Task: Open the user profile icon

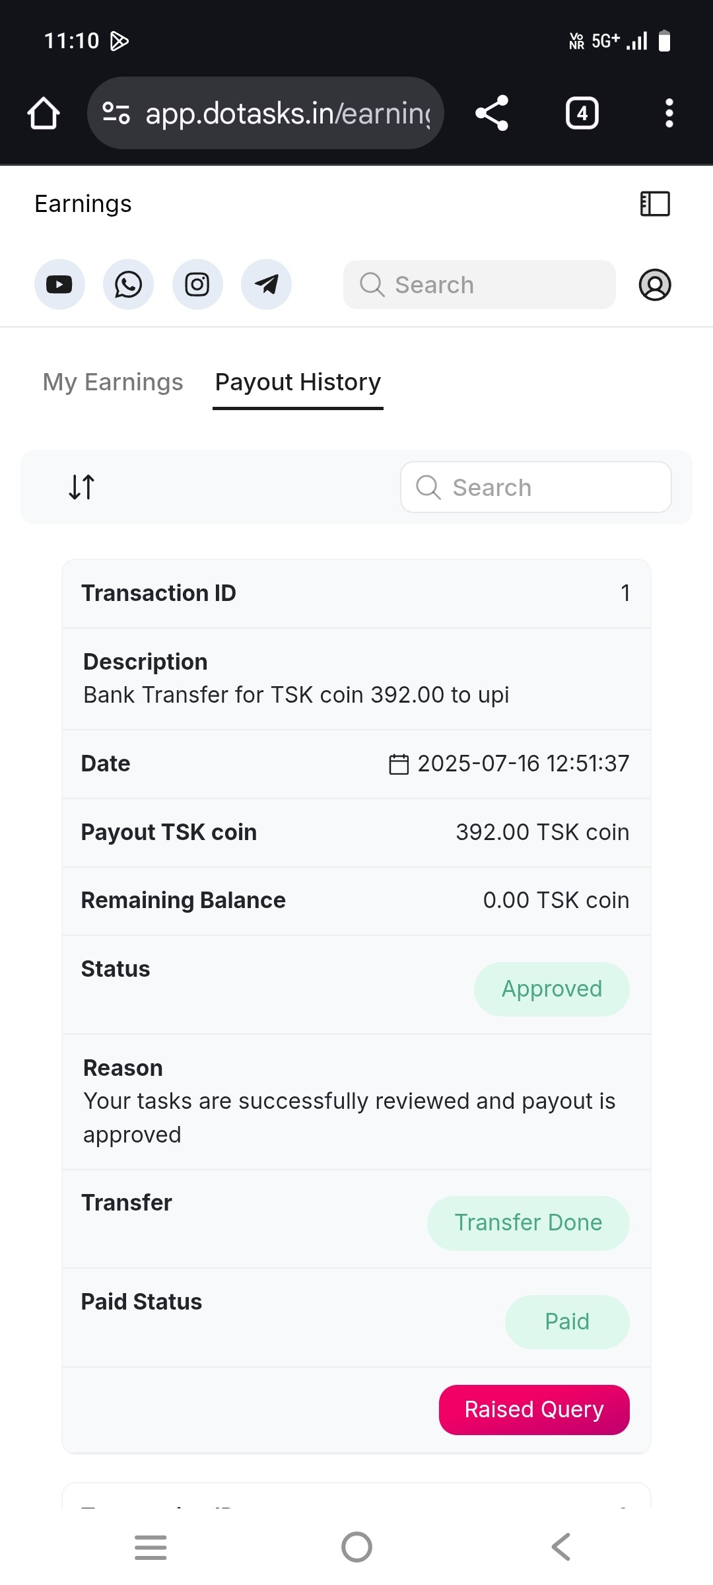Action: tap(654, 285)
